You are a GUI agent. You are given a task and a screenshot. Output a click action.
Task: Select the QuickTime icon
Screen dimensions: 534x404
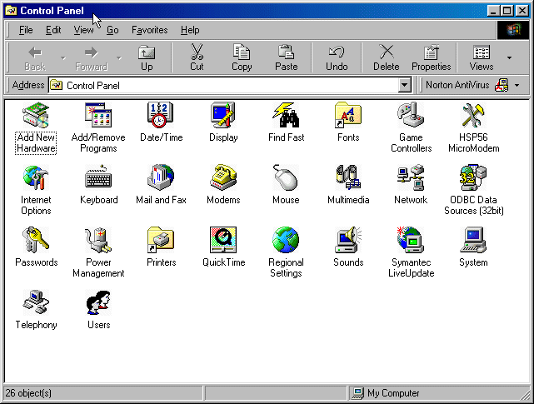point(223,240)
